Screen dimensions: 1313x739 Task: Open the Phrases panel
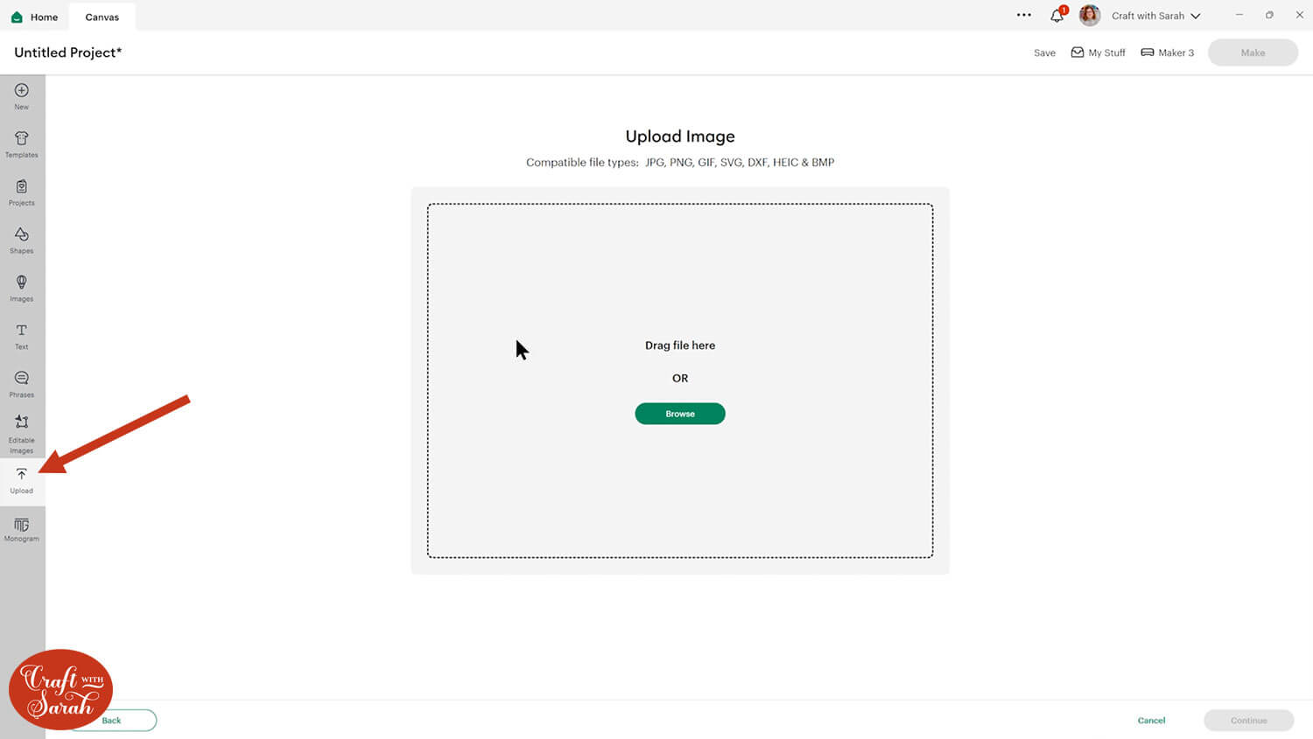(22, 384)
